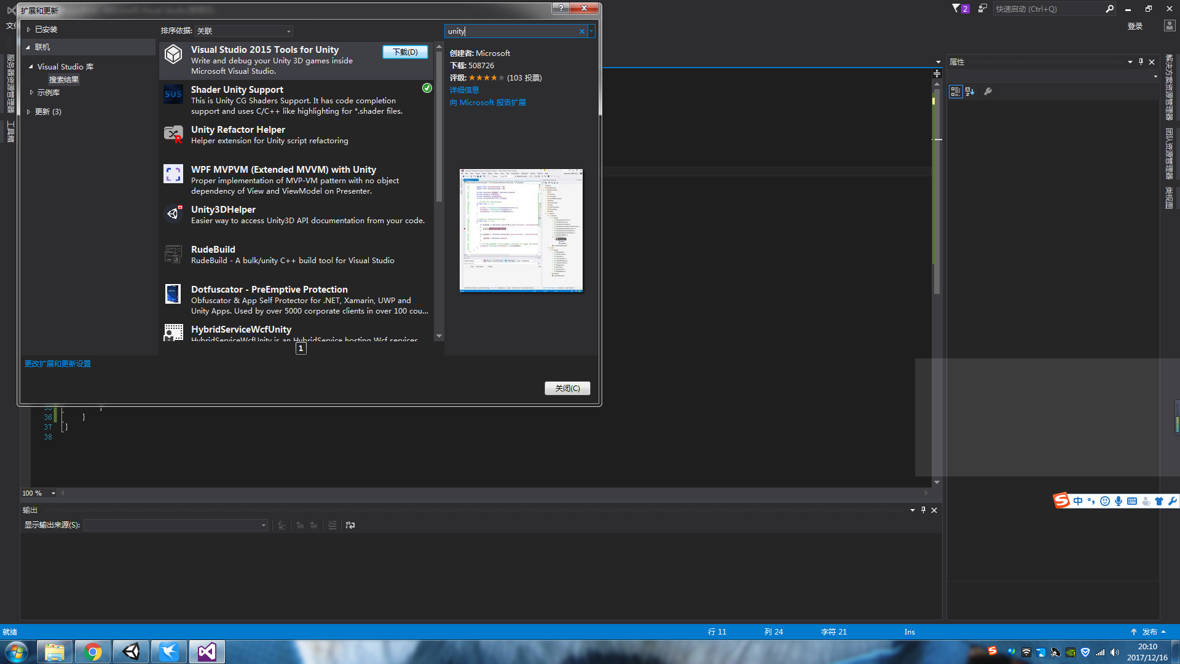Select the 搜索结果 tree item
The width and height of the screenshot is (1180, 664).
64,80
